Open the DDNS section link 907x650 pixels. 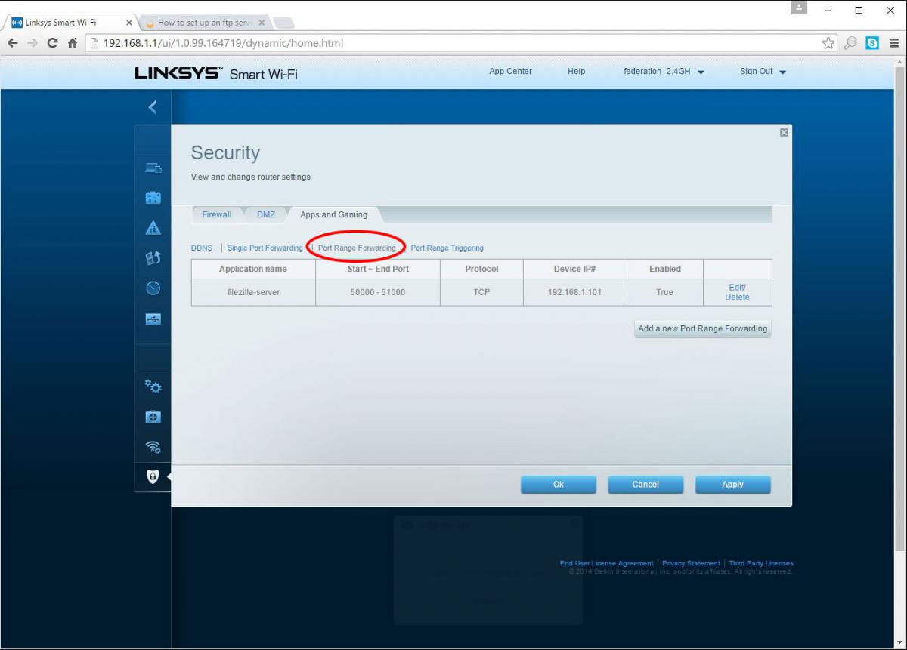pos(202,248)
